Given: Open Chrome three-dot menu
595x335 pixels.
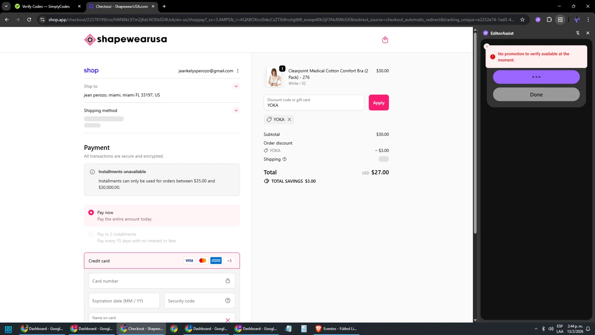Looking at the screenshot, I should click(x=588, y=19).
